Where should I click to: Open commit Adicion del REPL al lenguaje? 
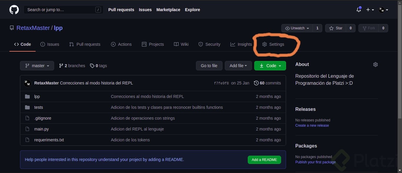(x=137, y=129)
